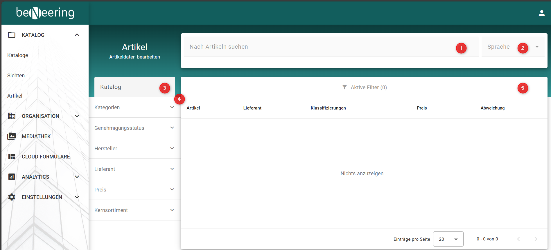Expand the Kategorien filter
This screenshot has width=551, height=250.
coord(134,107)
